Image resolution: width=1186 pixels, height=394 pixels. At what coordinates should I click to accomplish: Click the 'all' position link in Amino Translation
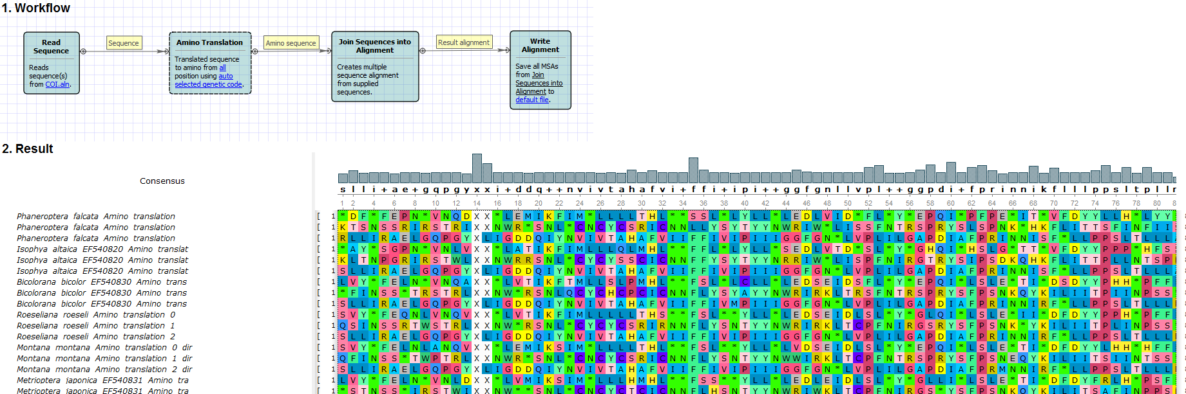pos(222,67)
